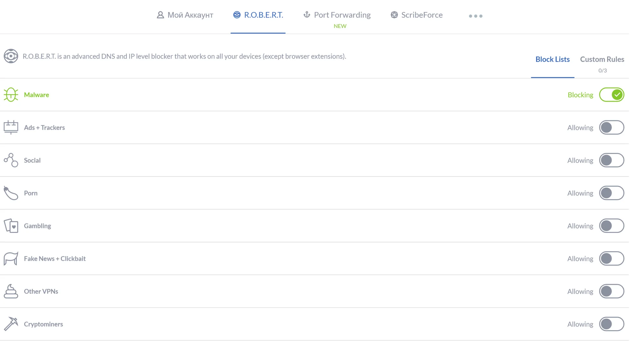Click the Other VPNs pile icon
The width and height of the screenshot is (635, 346).
point(11,291)
